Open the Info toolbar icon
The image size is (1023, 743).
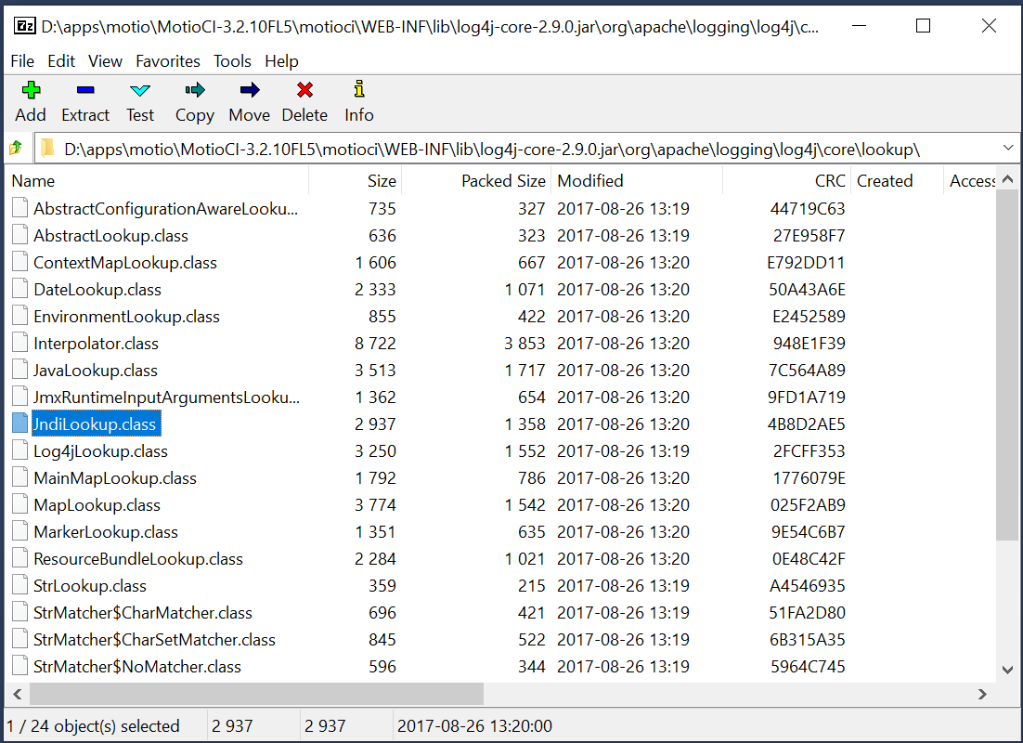click(359, 89)
